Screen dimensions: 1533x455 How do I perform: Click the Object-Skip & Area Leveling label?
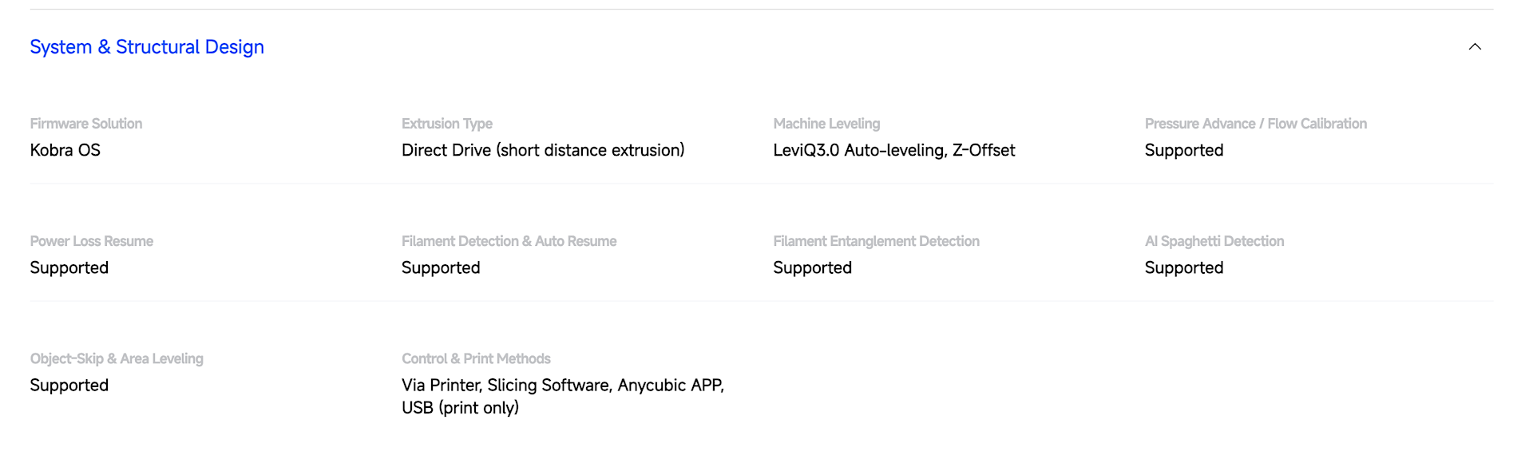tap(117, 358)
